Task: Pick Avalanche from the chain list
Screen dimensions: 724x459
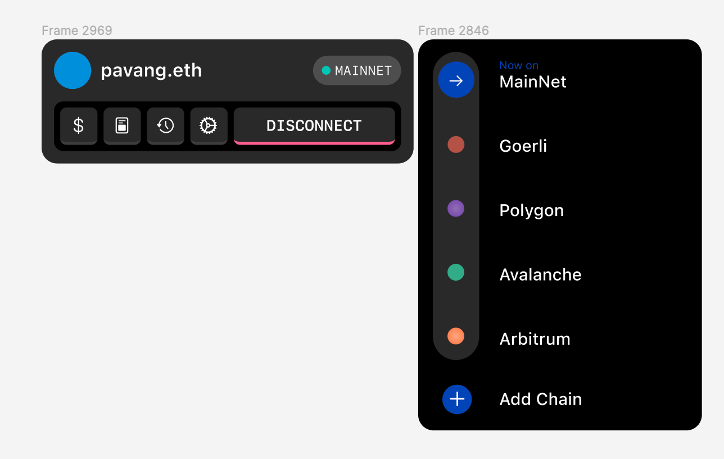Action: point(540,274)
